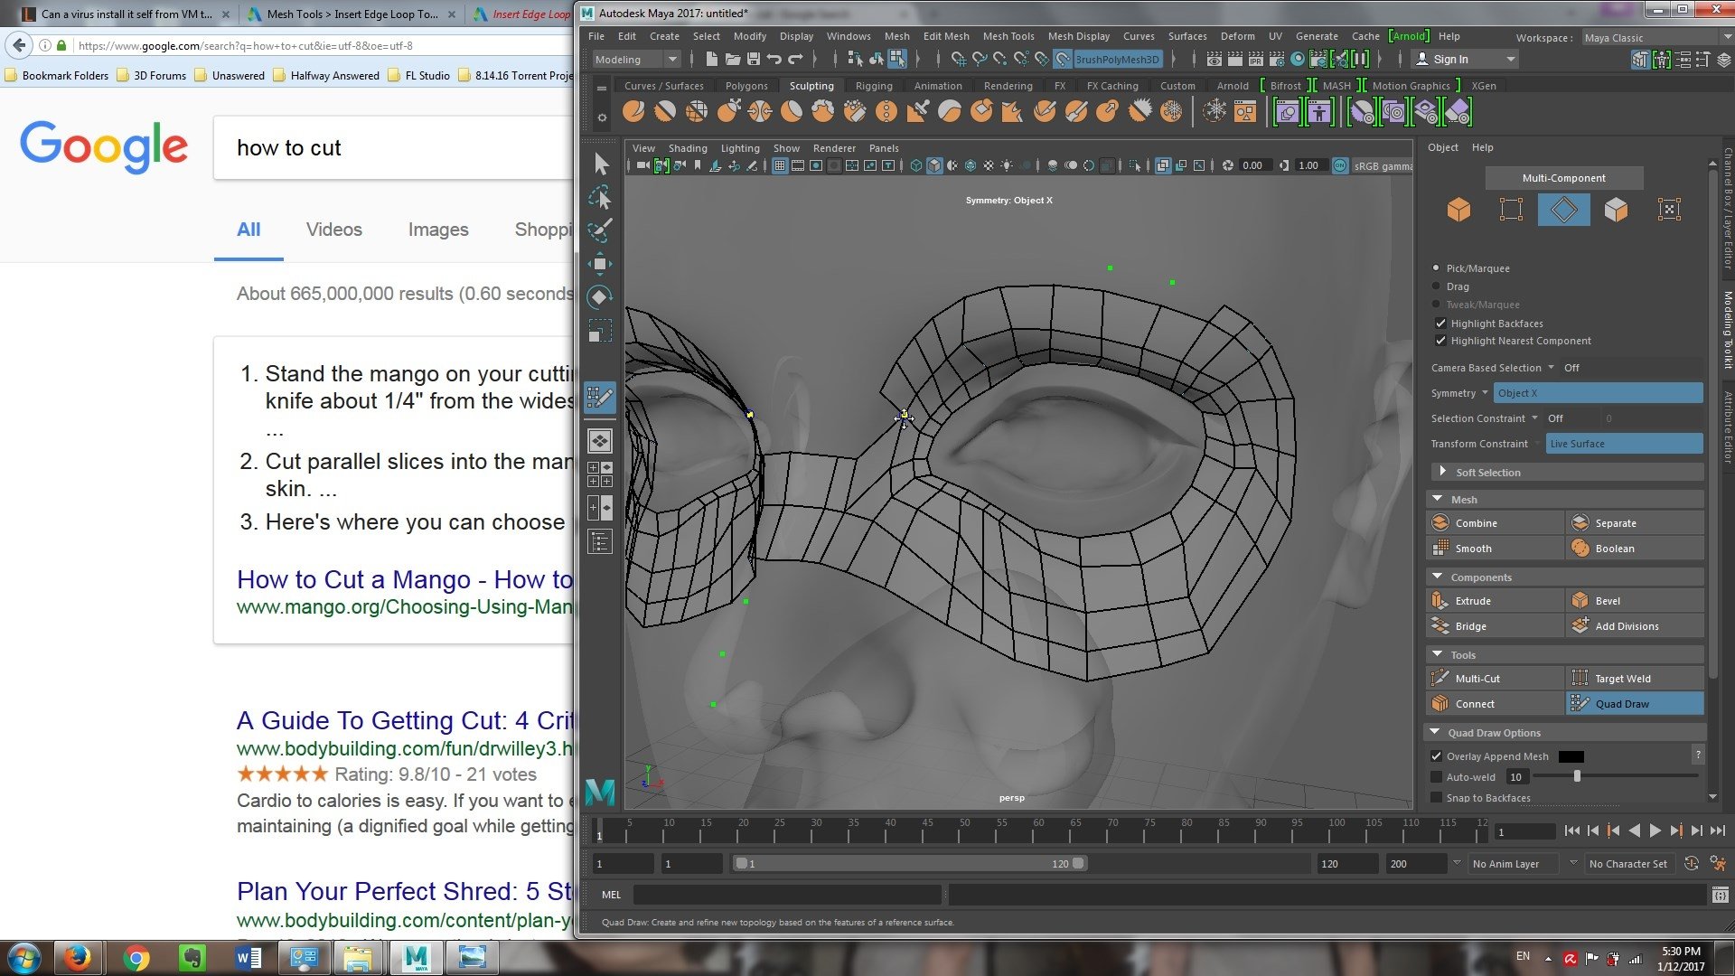The height and width of the screenshot is (976, 1735).
Task: Collapse the Mesh section
Action: tap(1438, 499)
